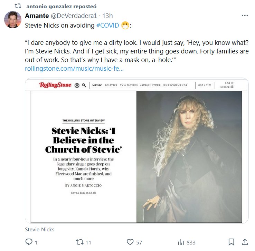Click the Amante display name
The image size is (255, 251).
click(36, 16)
